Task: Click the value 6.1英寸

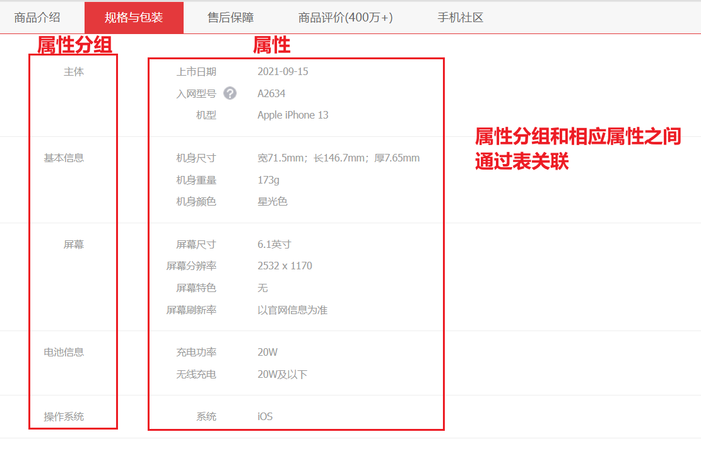Action: point(274,244)
